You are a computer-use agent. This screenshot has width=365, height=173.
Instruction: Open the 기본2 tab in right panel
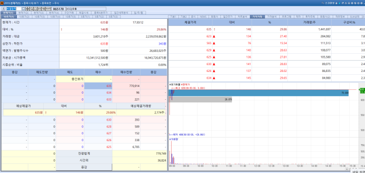[x=184, y=17]
